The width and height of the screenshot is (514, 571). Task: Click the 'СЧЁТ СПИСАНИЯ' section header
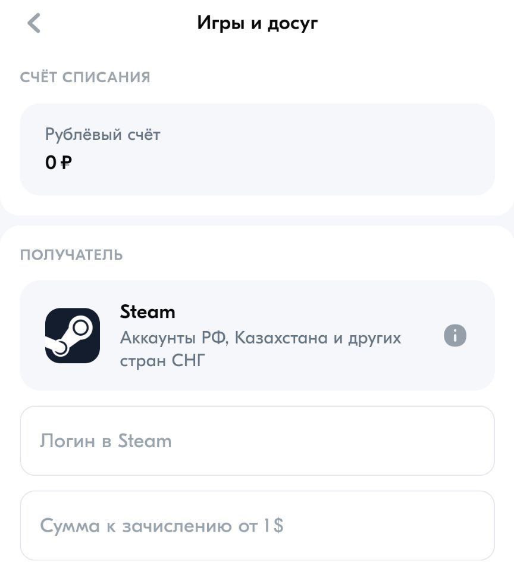(x=85, y=77)
